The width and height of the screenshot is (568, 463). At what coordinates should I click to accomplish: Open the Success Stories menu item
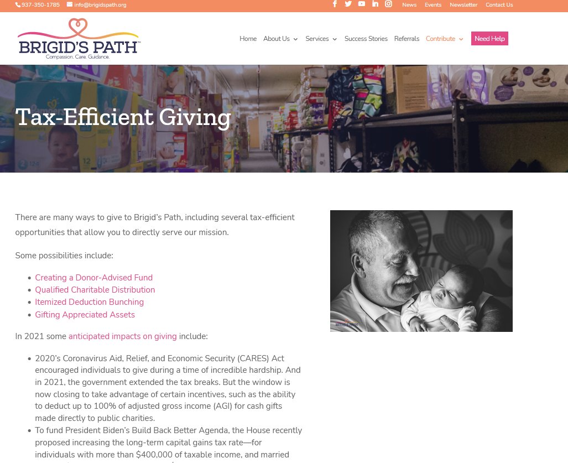pos(366,39)
